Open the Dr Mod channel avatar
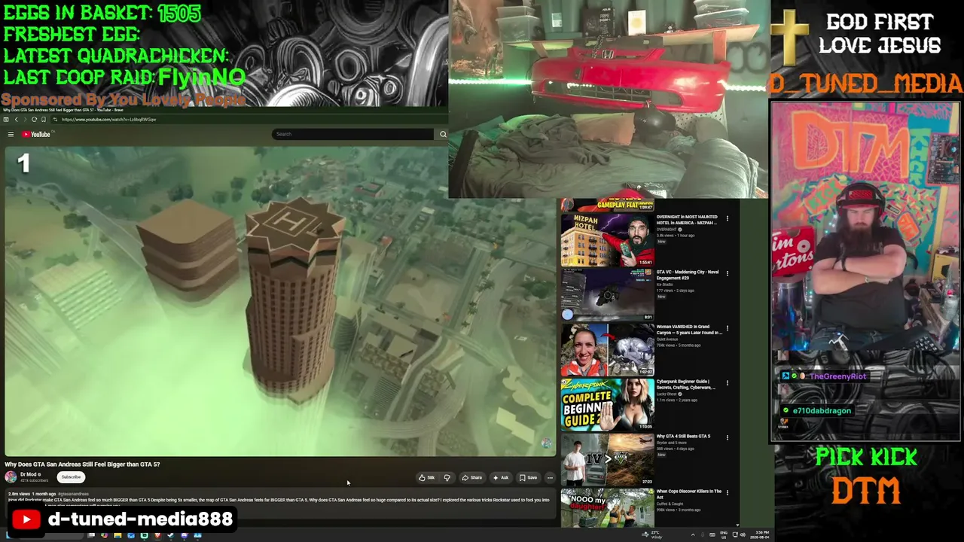964x542 pixels. click(x=11, y=477)
